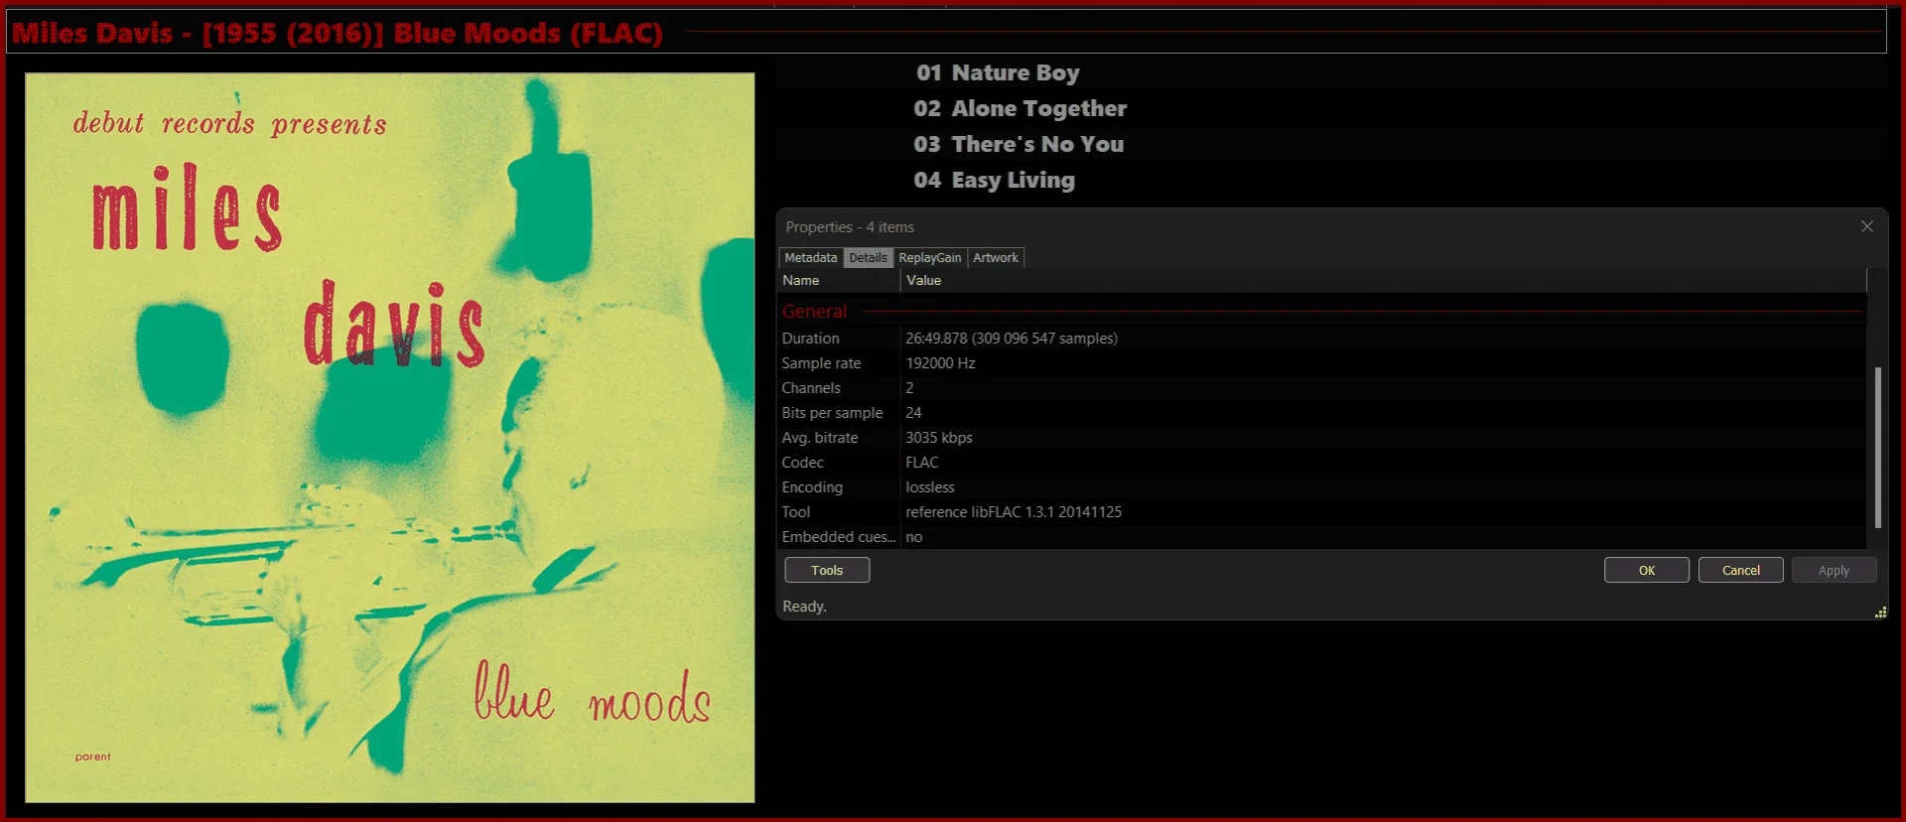Click the Name column header
The width and height of the screenshot is (1906, 822).
pos(839,280)
